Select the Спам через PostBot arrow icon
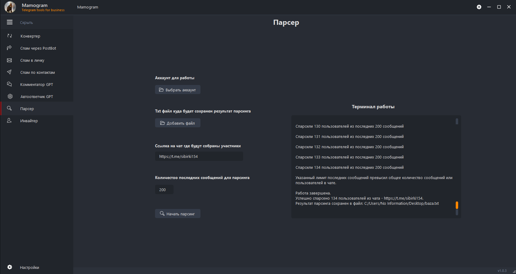Screen dimensions: 516x274 tap(9, 48)
